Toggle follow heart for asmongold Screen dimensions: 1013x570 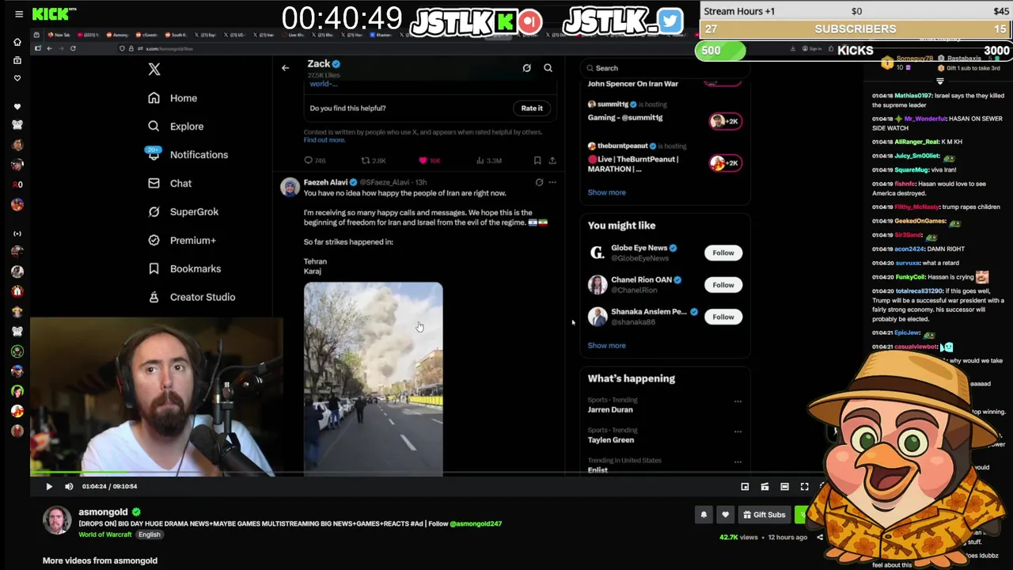[x=725, y=515]
